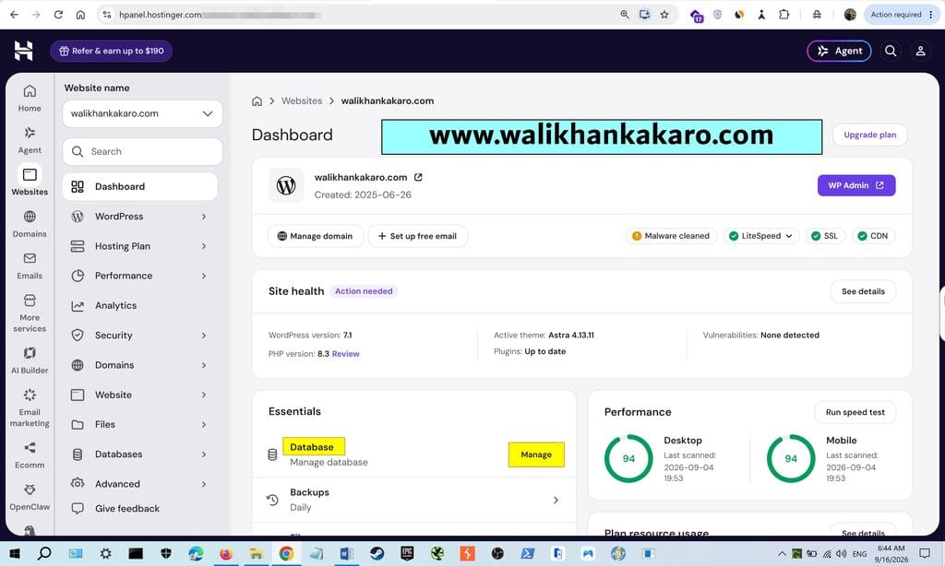Click Refer & earn up to $190
The width and height of the screenshot is (945, 566).
tap(112, 52)
